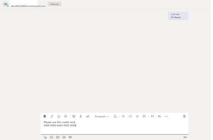Insert a numbered list
Image resolution: width=213 pixels, height=140 pixels.
144,116
